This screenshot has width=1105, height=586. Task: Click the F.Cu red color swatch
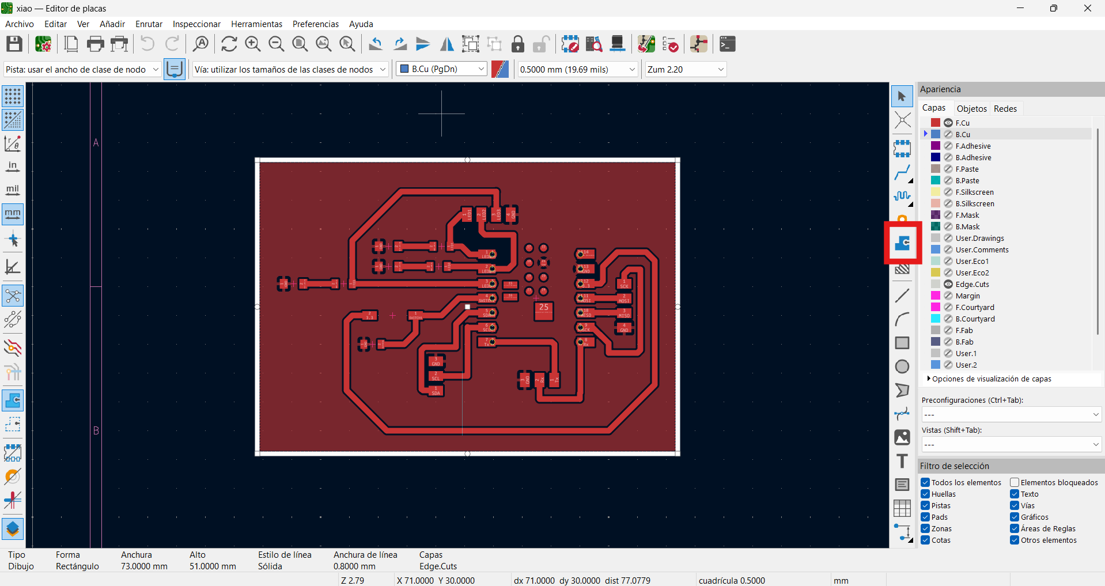[x=936, y=123]
